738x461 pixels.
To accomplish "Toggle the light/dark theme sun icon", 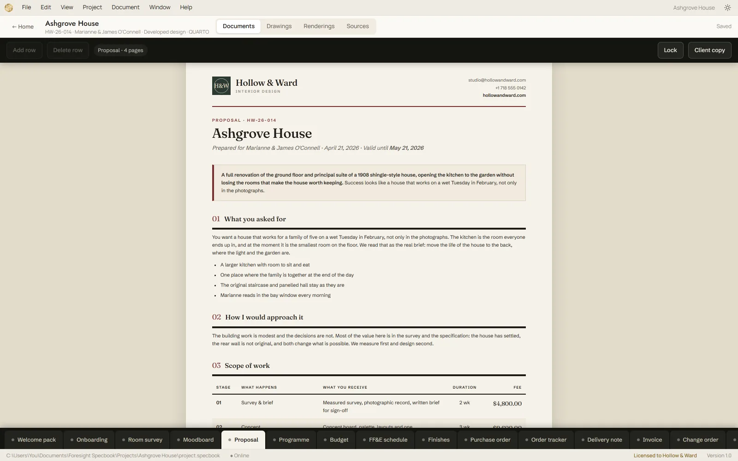I will click(727, 7).
